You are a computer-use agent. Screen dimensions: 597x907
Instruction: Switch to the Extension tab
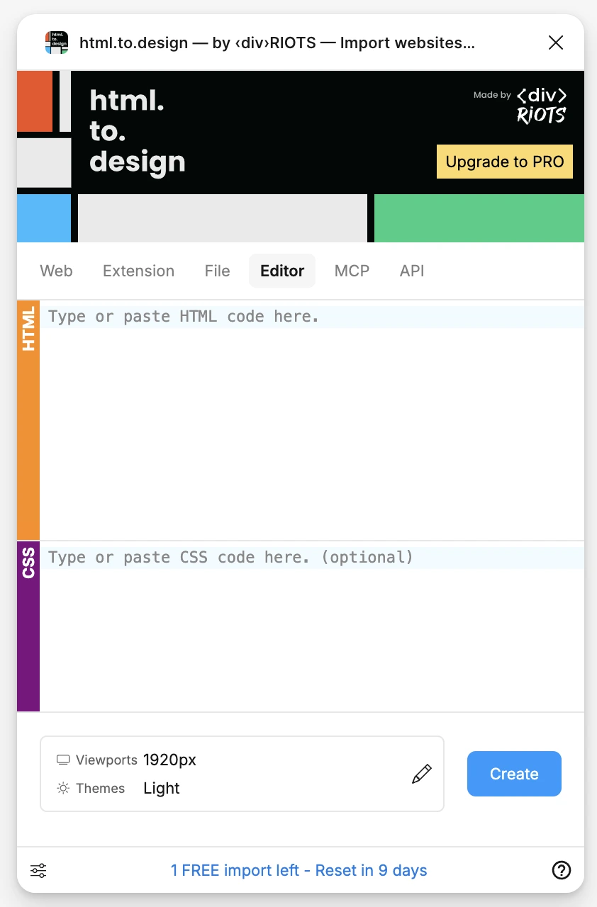coord(138,271)
